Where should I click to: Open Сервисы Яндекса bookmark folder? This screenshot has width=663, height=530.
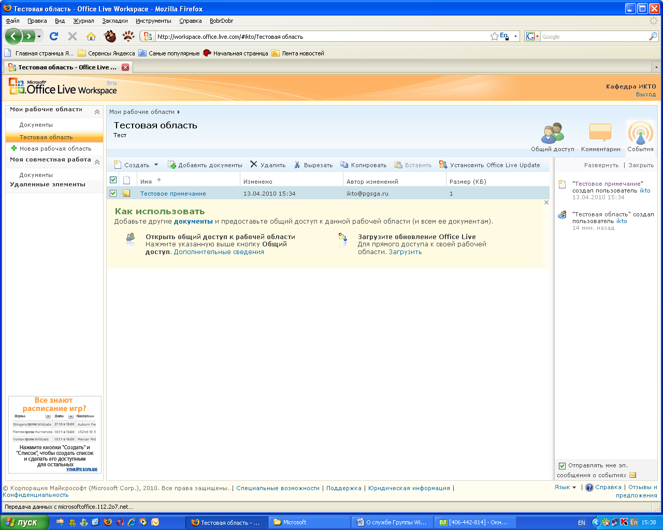coord(106,53)
